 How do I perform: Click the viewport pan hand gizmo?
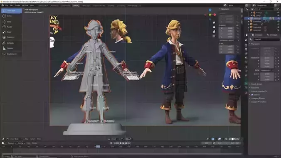point(214,27)
